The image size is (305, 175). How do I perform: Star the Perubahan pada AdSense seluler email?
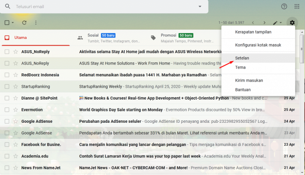pos(15,121)
